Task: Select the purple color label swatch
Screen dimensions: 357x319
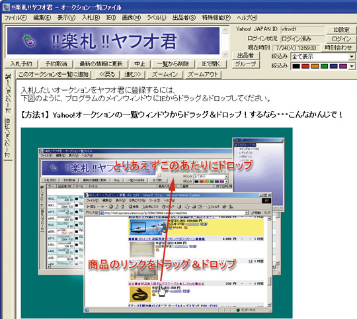Action: click(x=343, y=66)
